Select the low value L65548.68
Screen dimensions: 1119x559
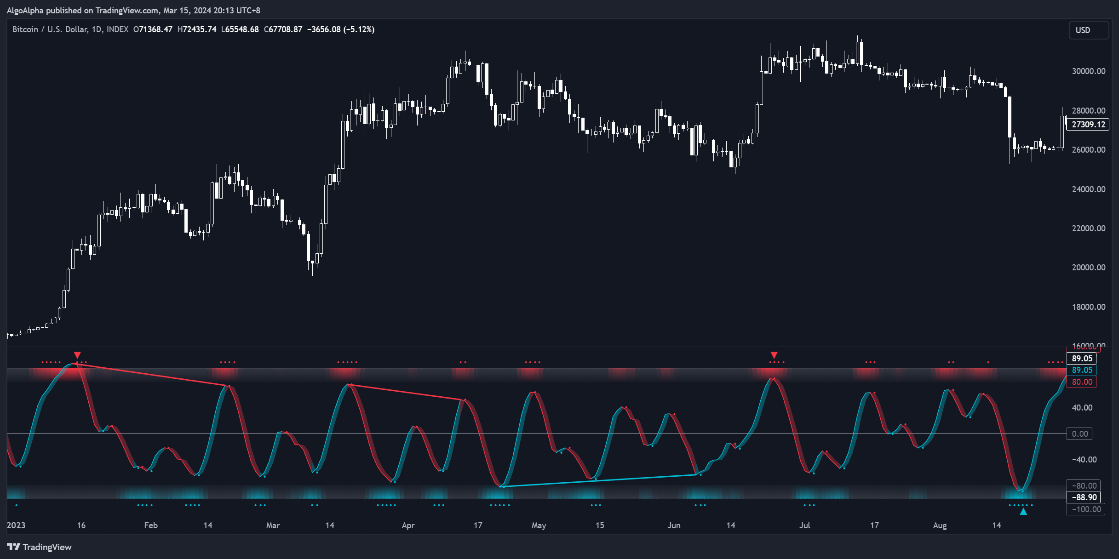tap(240, 29)
